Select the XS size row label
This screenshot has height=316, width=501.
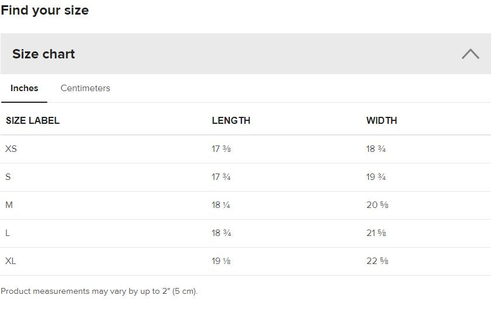point(11,149)
